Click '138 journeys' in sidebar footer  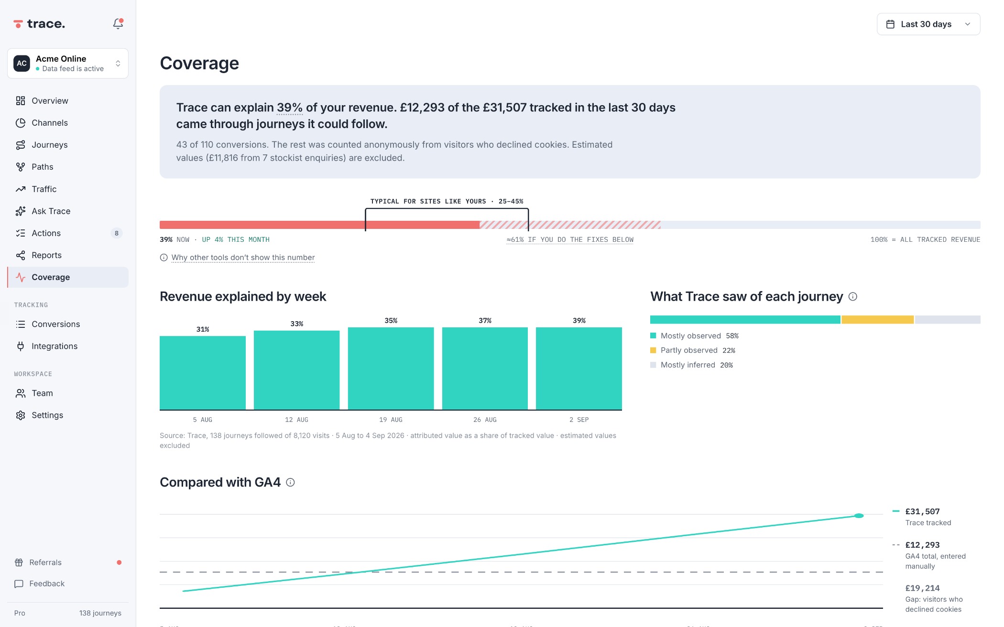click(100, 613)
